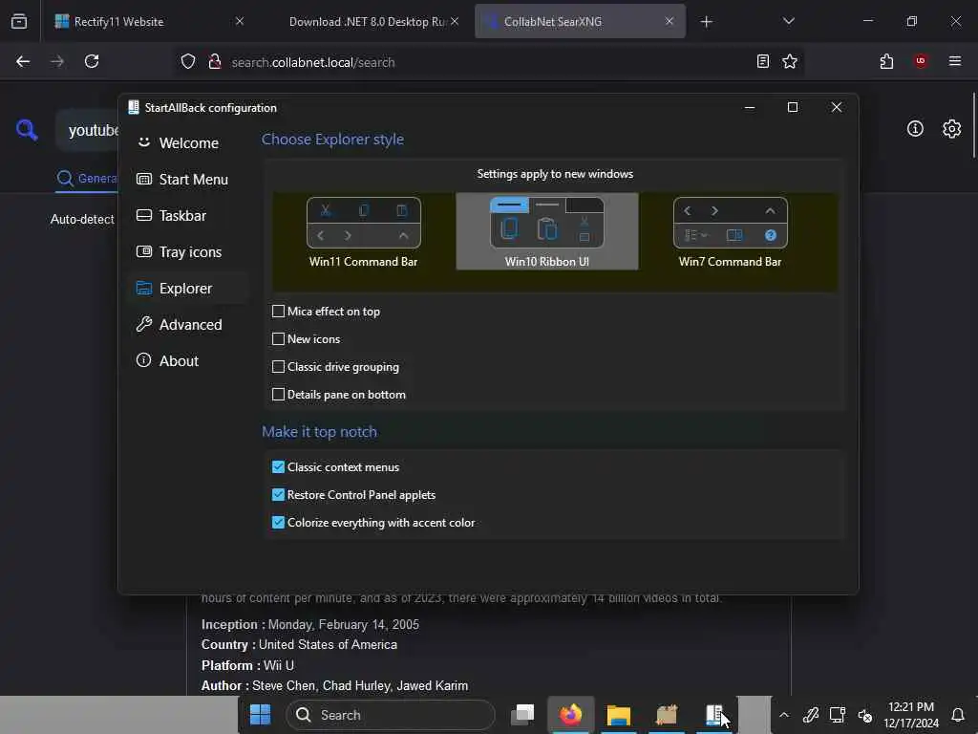This screenshot has width=978, height=734.
Task: Show hidden tray icons chevron
Action: click(x=784, y=715)
